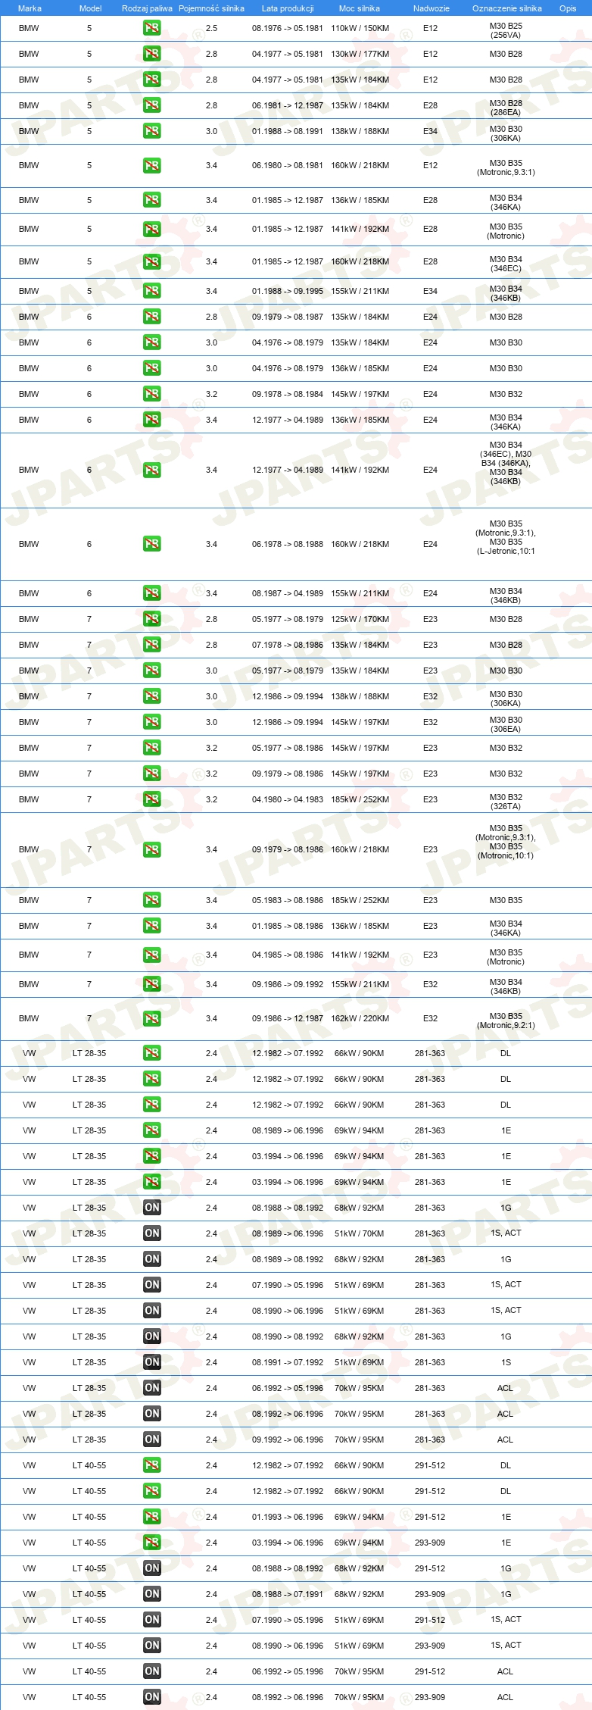Select petrol icon in BMW 7 M30 B30 (306EA) row

point(151,722)
